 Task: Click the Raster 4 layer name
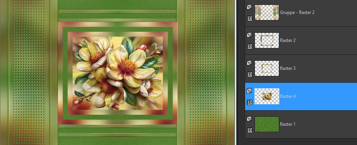(x=288, y=96)
